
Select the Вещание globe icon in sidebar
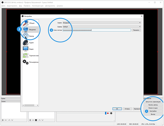click(26, 29)
